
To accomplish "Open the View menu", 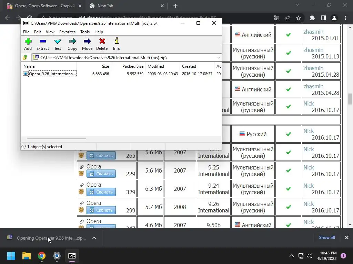I will click(50, 32).
